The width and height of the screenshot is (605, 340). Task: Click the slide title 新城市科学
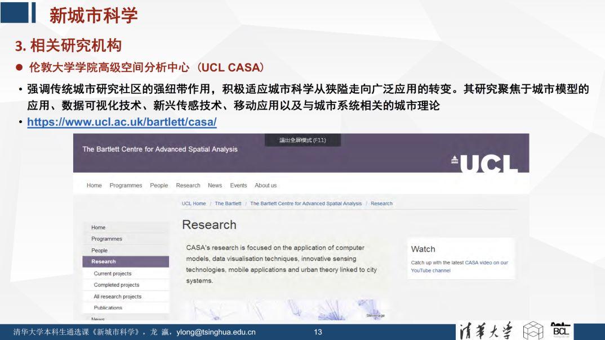click(x=94, y=15)
